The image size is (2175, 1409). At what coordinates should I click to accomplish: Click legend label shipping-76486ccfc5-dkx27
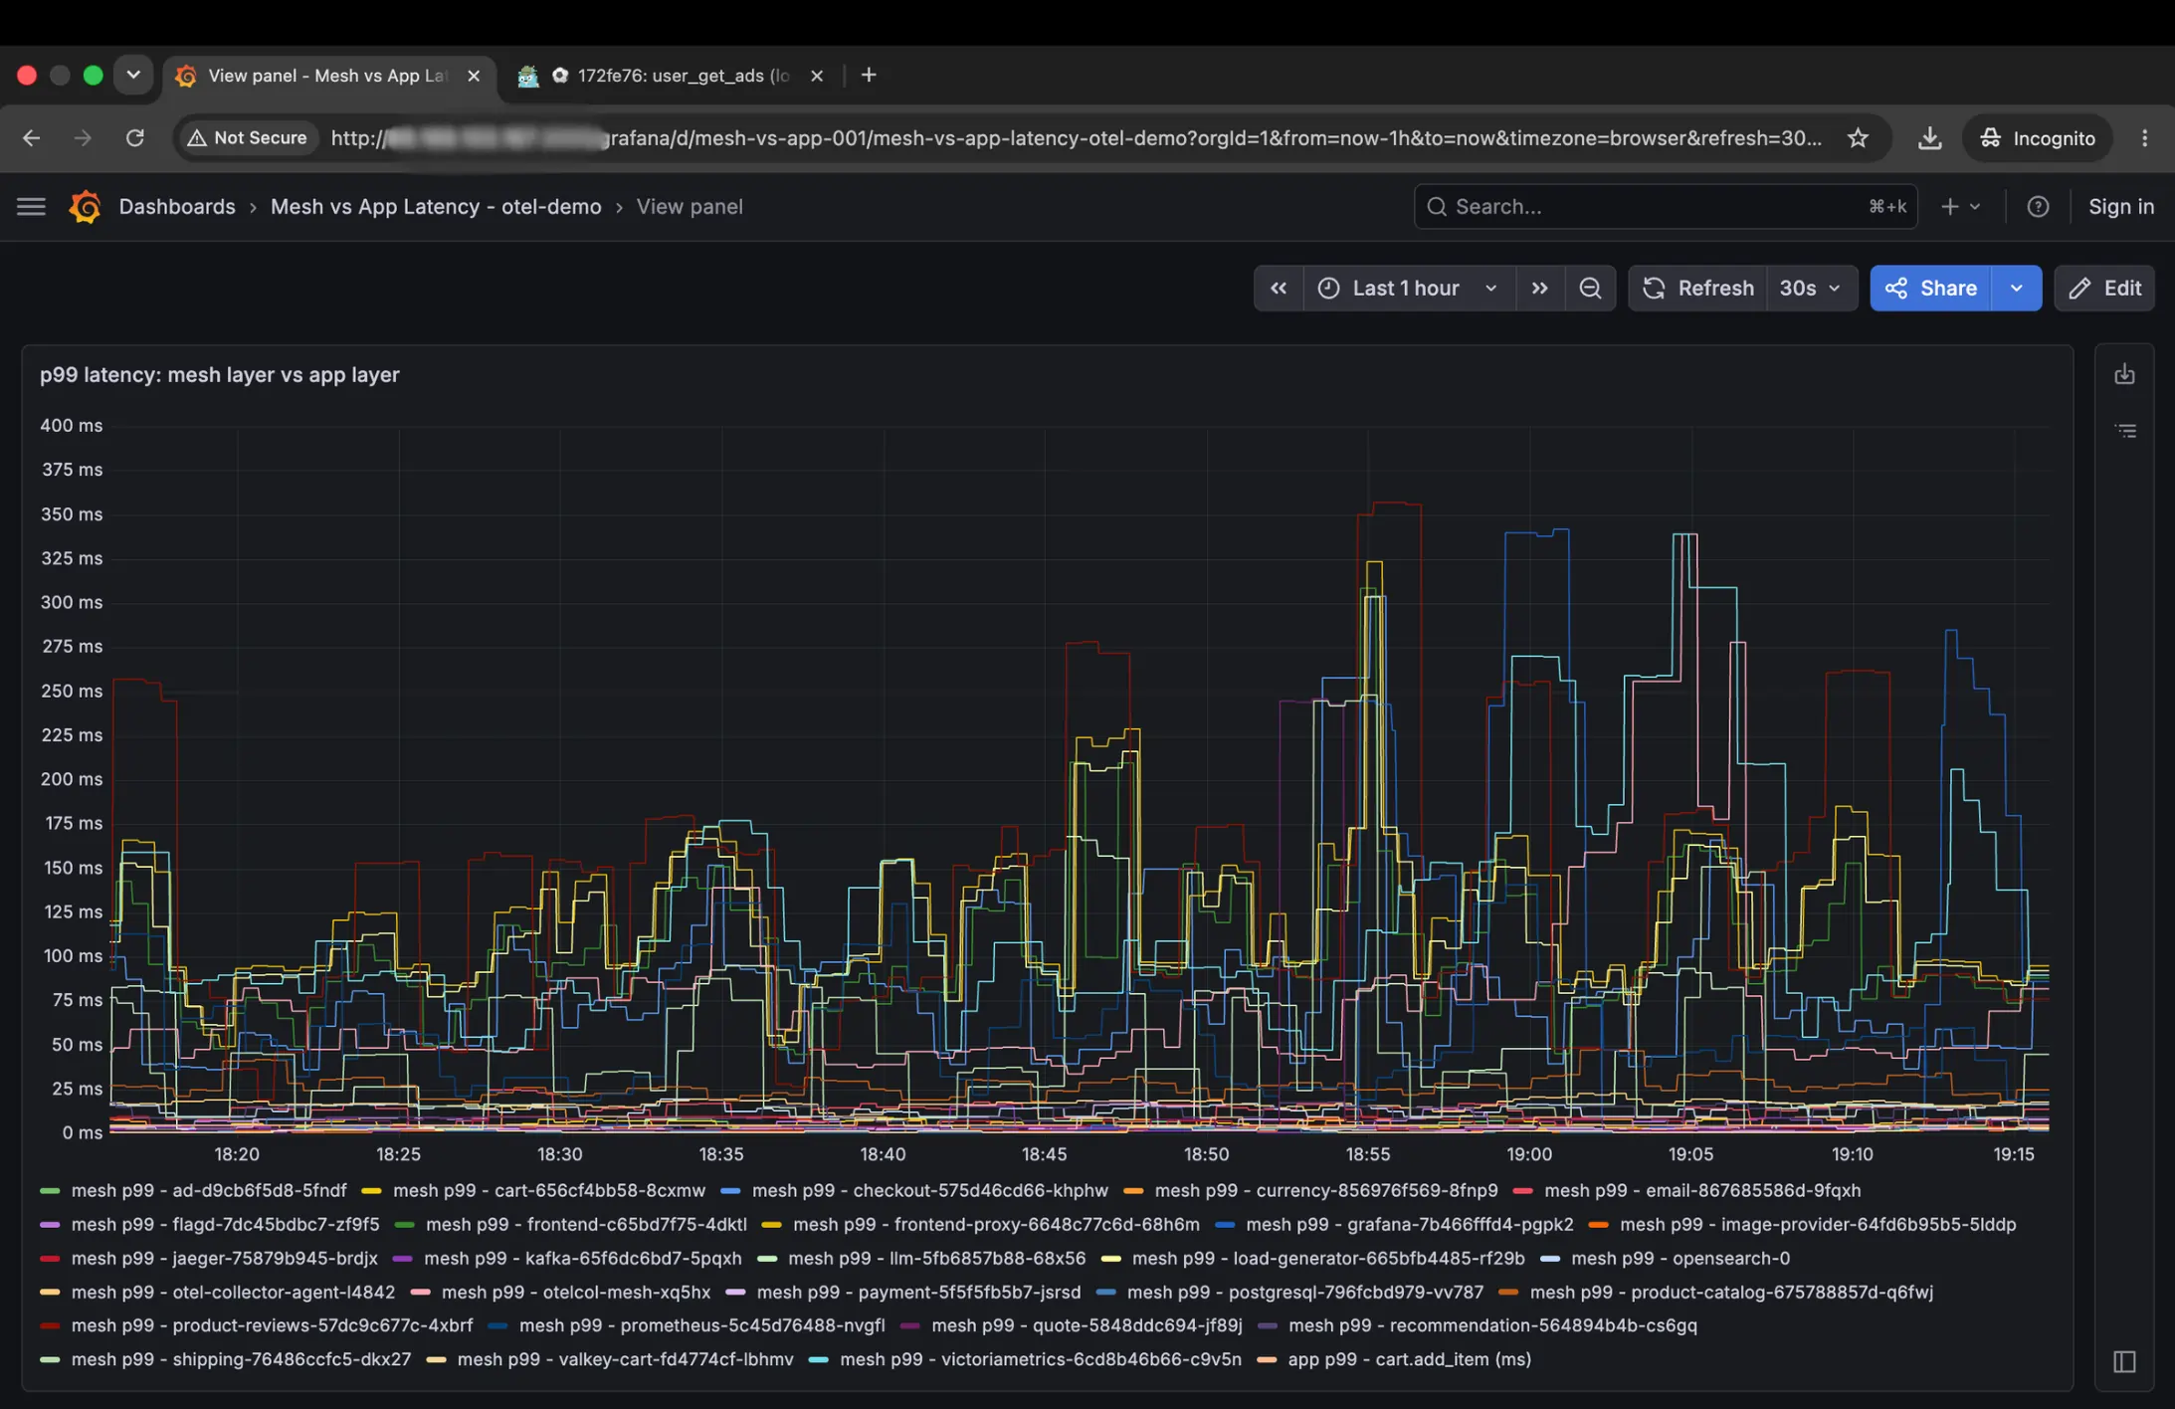[x=241, y=1360]
